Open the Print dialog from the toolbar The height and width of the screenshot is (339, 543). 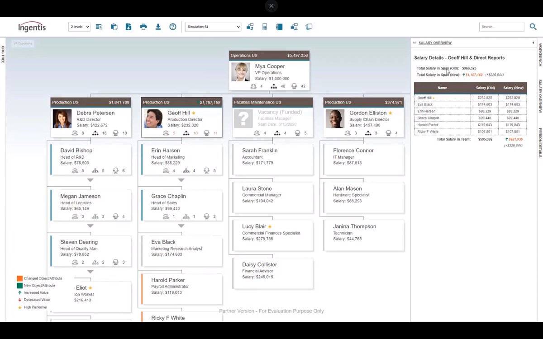[143, 27]
